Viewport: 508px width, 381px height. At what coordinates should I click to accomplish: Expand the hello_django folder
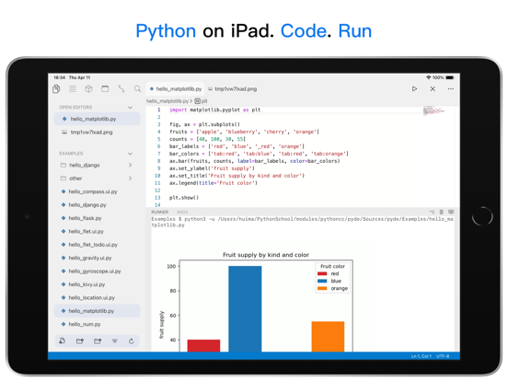[x=130, y=166]
